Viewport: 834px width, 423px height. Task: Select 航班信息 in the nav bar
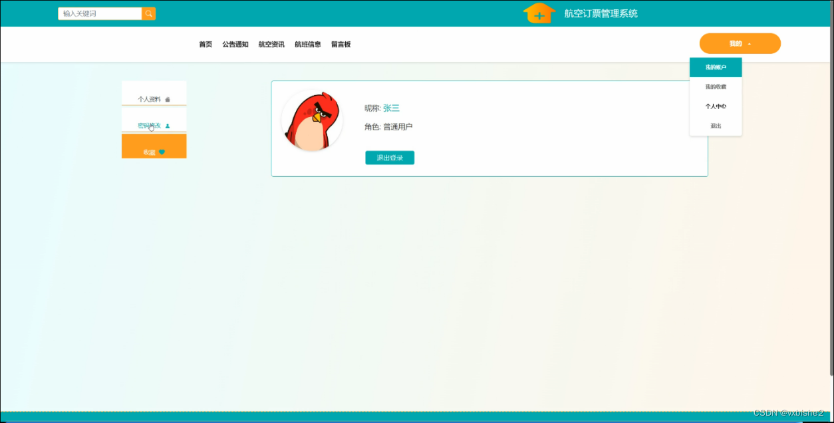pyautogui.click(x=308, y=45)
